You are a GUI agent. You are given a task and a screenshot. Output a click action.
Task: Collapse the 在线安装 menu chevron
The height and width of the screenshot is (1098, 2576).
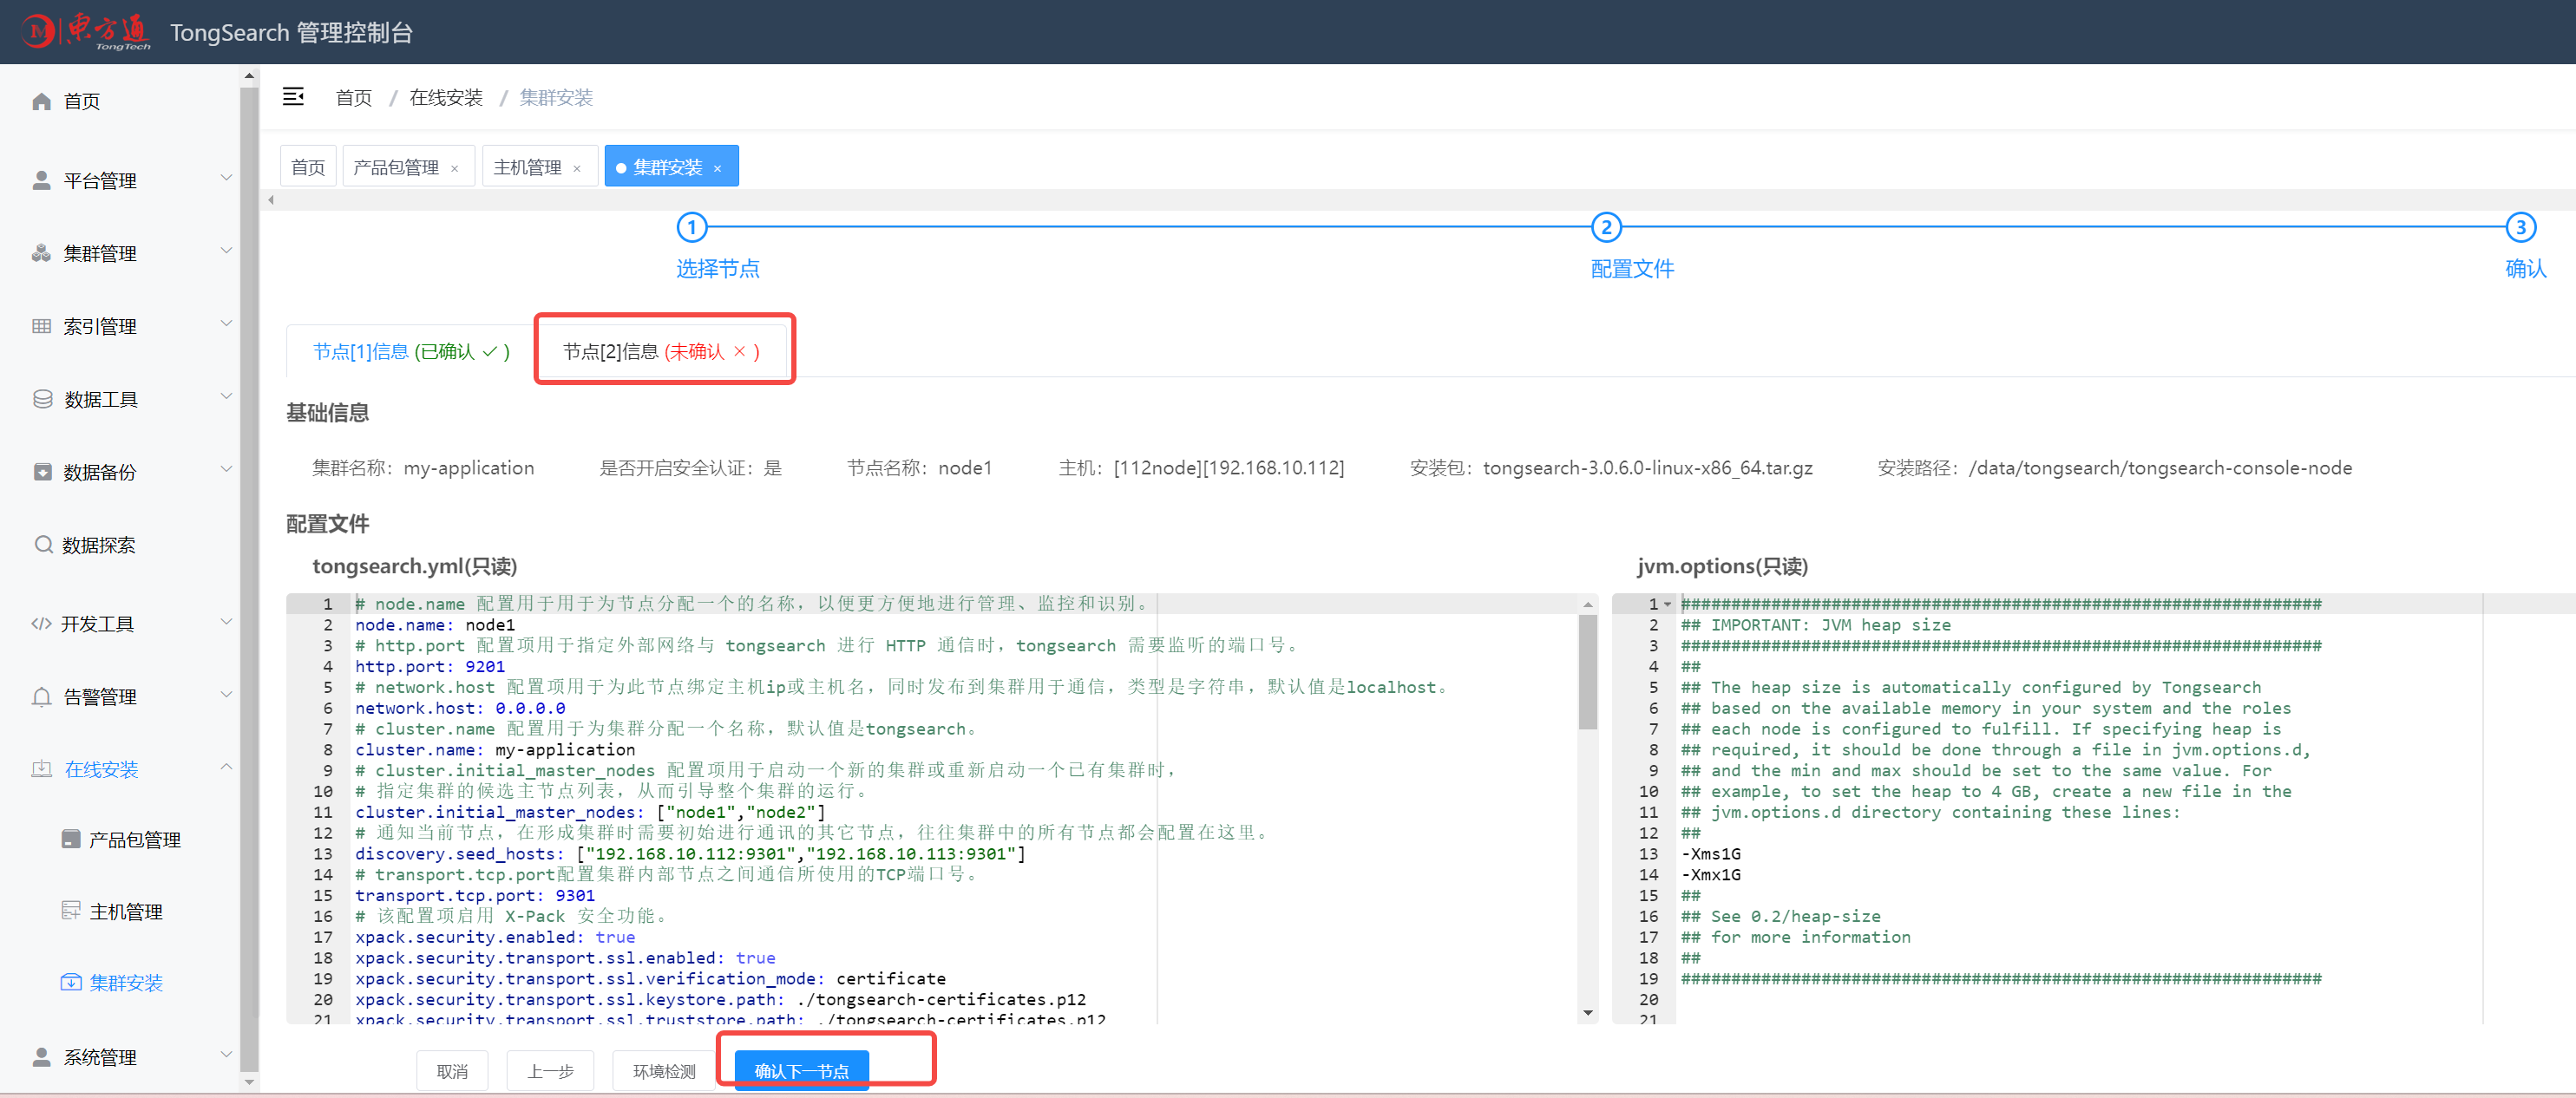pos(226,767)
